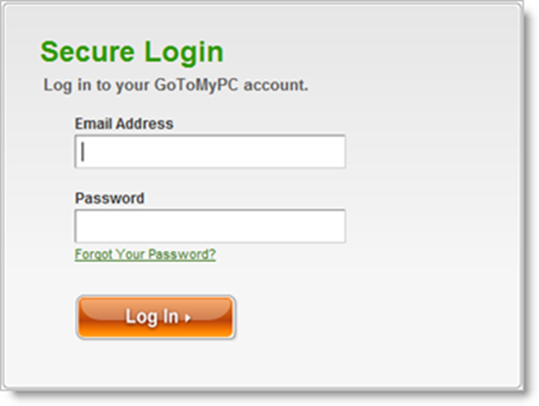Screen dimensions: 539x406
Task: Click the small arrow on Log In button
Action: tap(188, 319)
